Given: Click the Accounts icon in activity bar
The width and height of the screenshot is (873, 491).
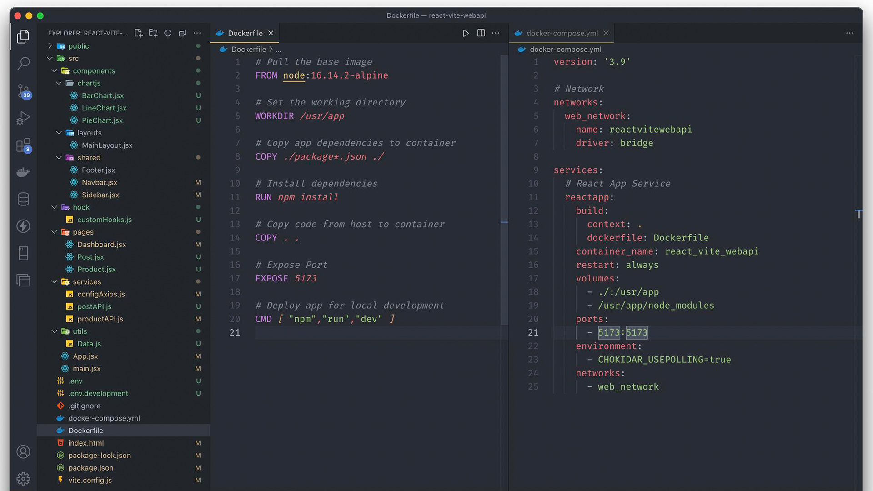Looking at the screenshot, I should coord(23,451).
